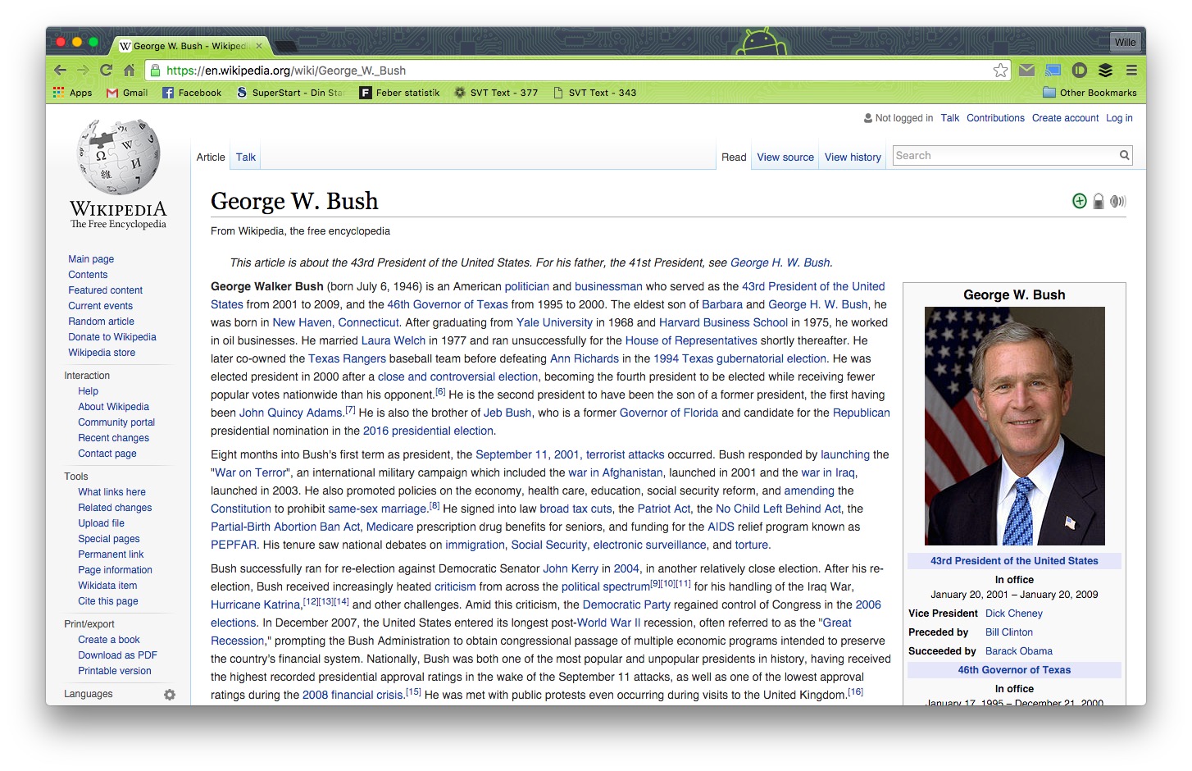
Task: Open the SVT Text - 343 bookmark
Action: [594, 93]
